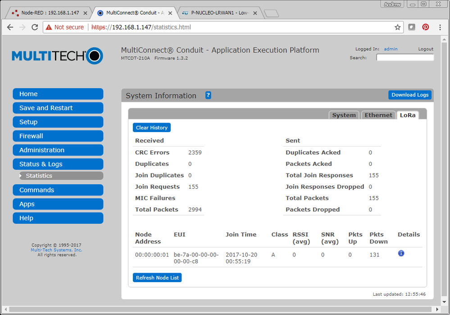Open the Multi-Tech Systems, Inc. link

(x=57, y=250)
